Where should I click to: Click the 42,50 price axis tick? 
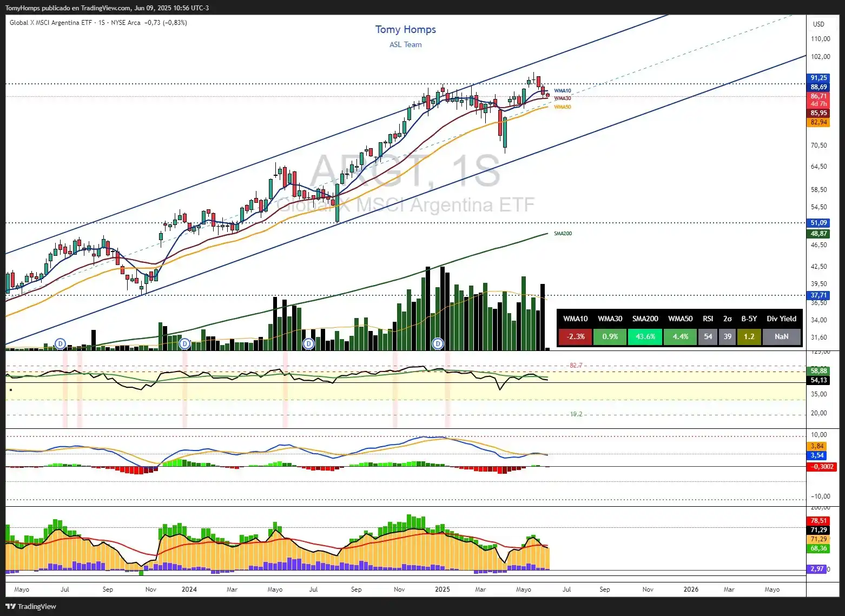coord(819,267)
